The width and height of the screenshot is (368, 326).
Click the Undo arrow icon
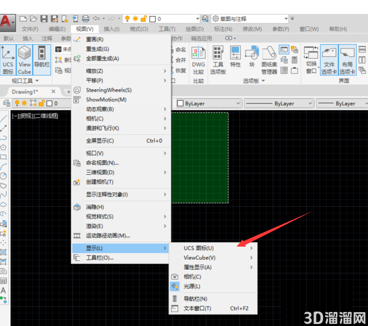click(x=96, y=18)
